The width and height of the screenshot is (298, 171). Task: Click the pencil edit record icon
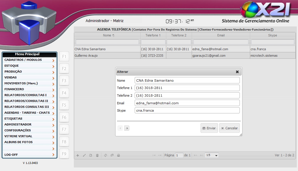pyautogui.click(x=84, y=155)
